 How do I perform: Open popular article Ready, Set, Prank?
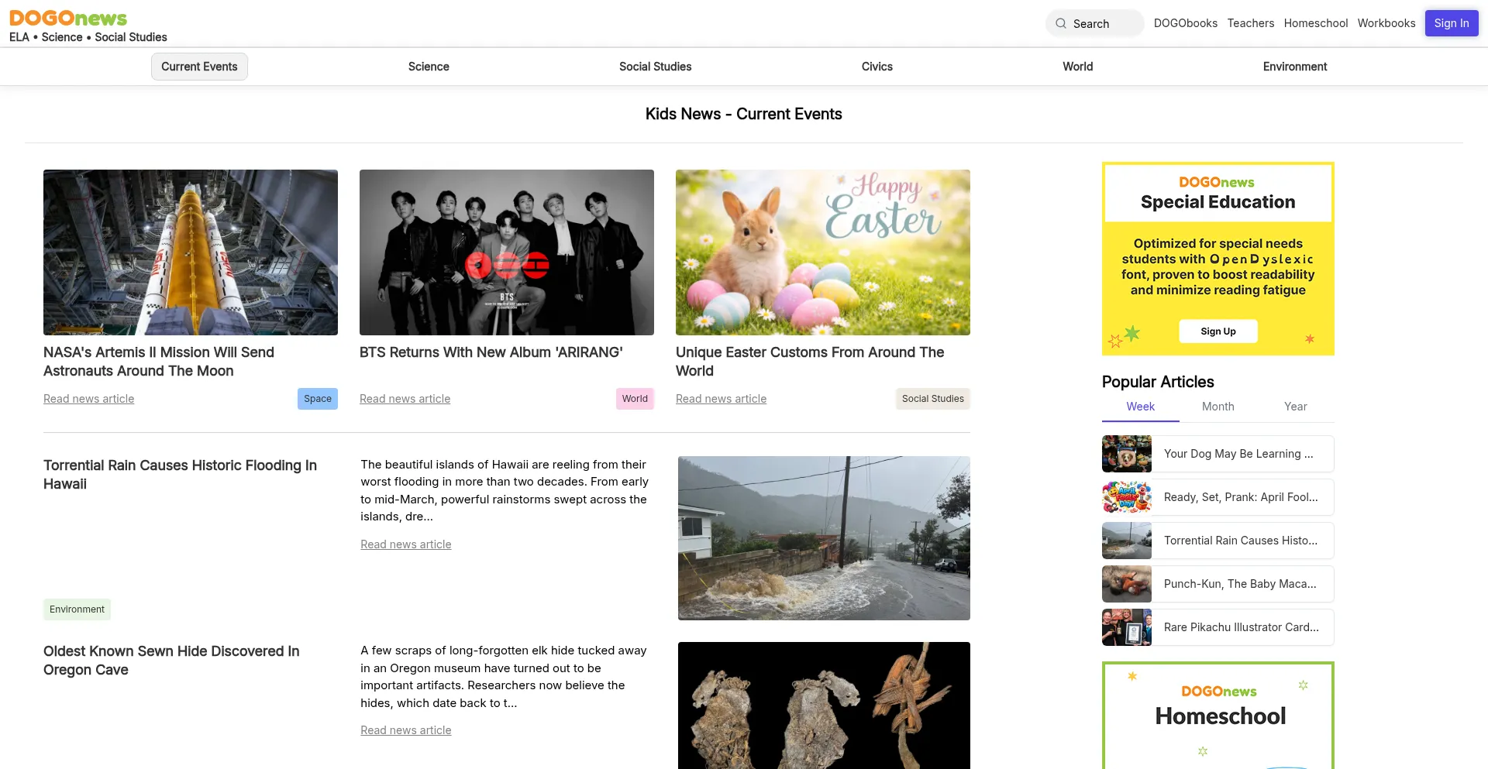click(x=1241, y=497)
